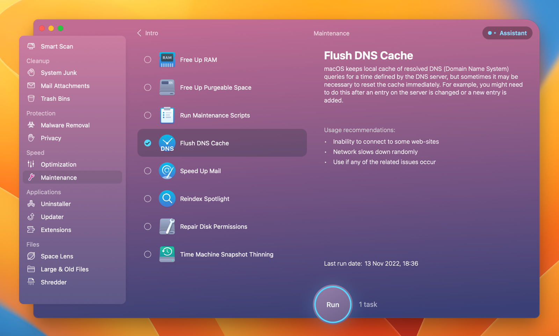Select the Free Up Purgeable Space row
Viewport: 559px width, 336px height.
click(216, 88)
